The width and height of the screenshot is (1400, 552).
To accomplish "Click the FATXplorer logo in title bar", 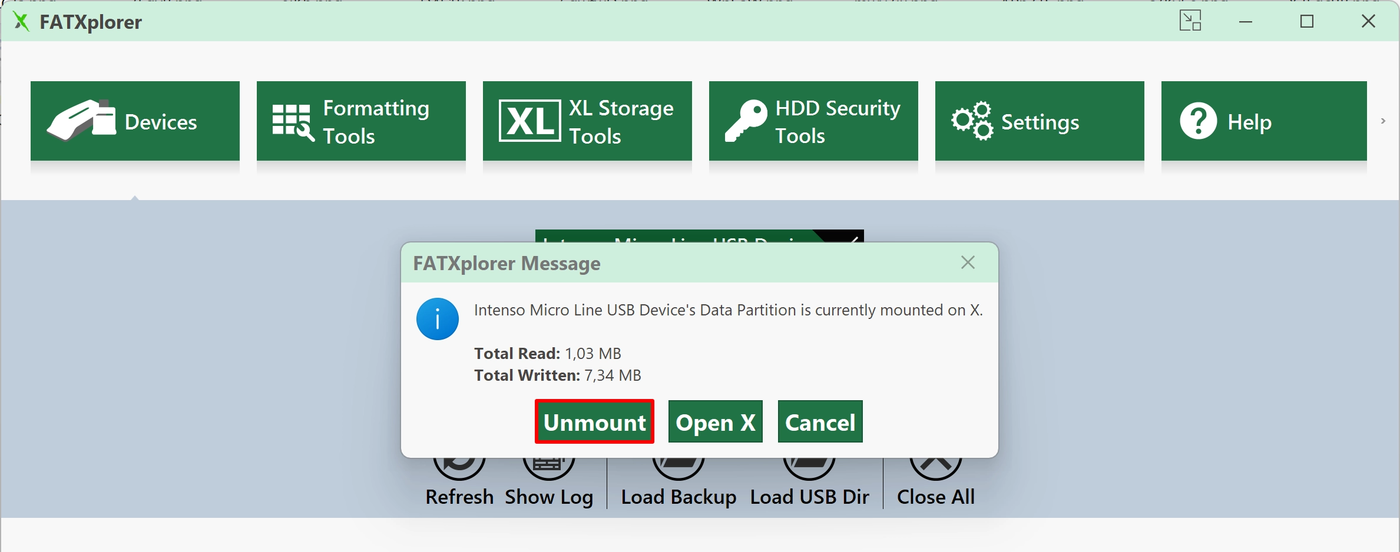I will pos(22,22).
